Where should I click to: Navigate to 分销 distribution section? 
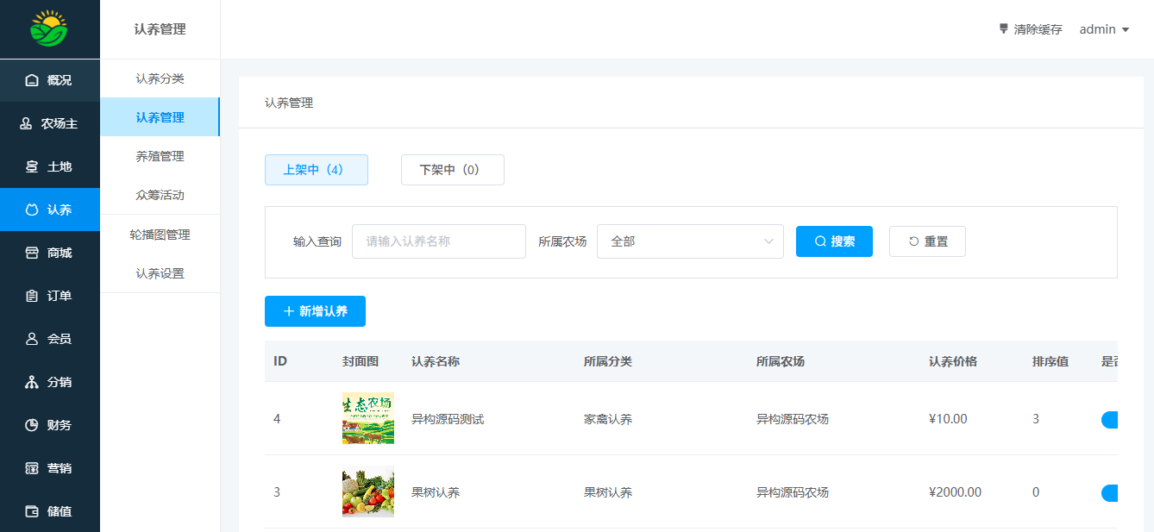pos(50,382)
